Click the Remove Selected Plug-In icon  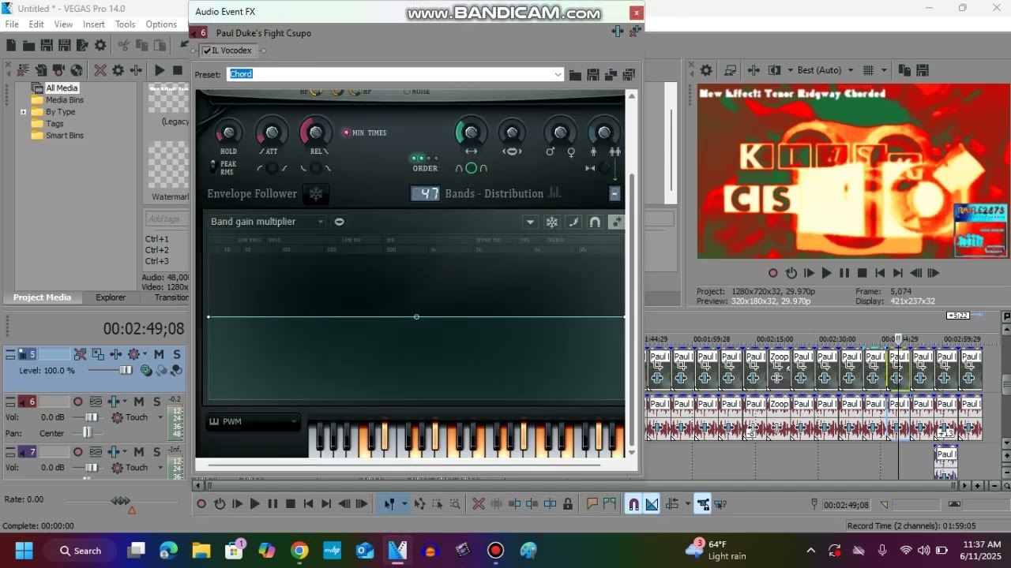pos(633,32)
